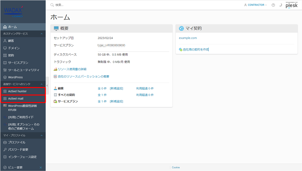Click the Active! hunter icon
This screenshot has width=302, height=171.
tap(5, 91)
